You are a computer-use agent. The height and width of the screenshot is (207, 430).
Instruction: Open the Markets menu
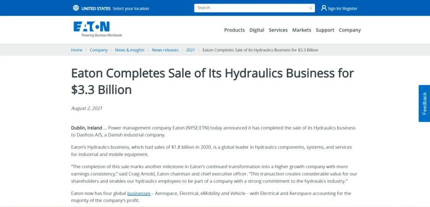point(302,30)
